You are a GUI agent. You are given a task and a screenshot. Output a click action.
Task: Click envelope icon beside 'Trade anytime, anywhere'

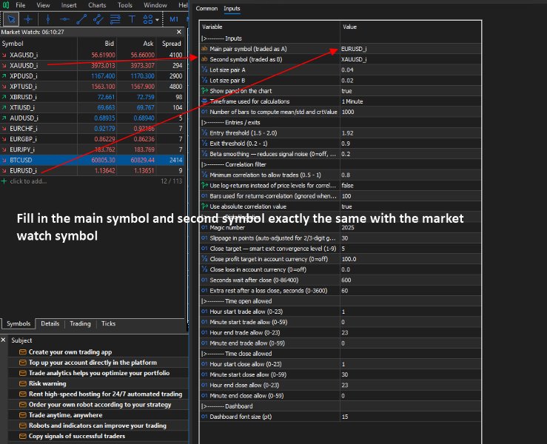(x=23, y=415)
